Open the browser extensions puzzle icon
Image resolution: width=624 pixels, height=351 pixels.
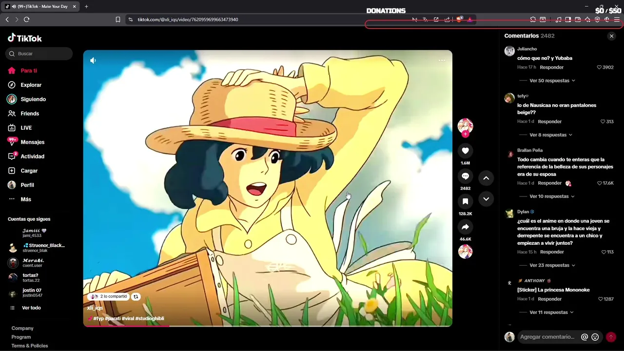coord(533,19)
